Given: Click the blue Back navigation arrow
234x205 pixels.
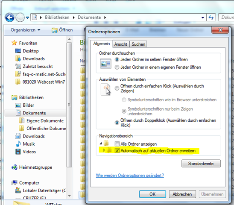Looking at the screenshot, I should tap(10, 18).
